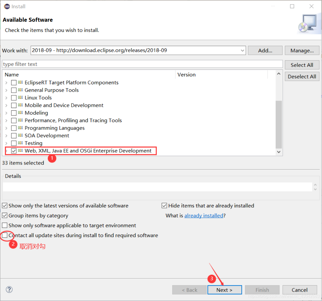Screen dimensions: 322x301
Task: Click the Details area scroll down arrow
Action: coord(315,189)
